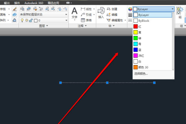Open the 未保存的图层状态 layer state dropdown
186x124 pixels.
[x=44, y=15]
